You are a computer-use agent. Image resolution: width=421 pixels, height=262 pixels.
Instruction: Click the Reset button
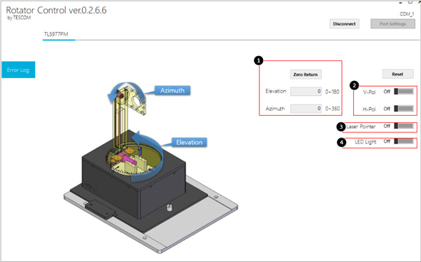coord(398,74)
